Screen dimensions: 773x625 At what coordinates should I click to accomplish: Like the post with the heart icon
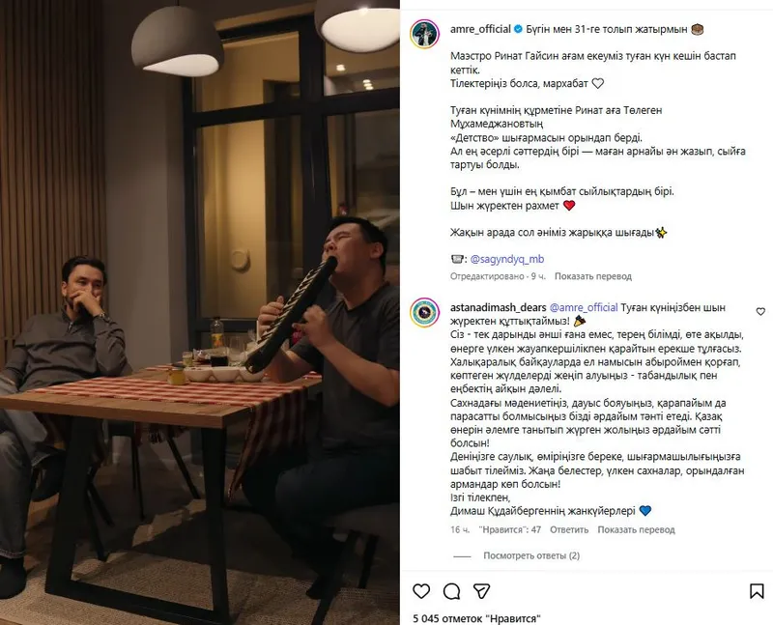click(421, 590)
